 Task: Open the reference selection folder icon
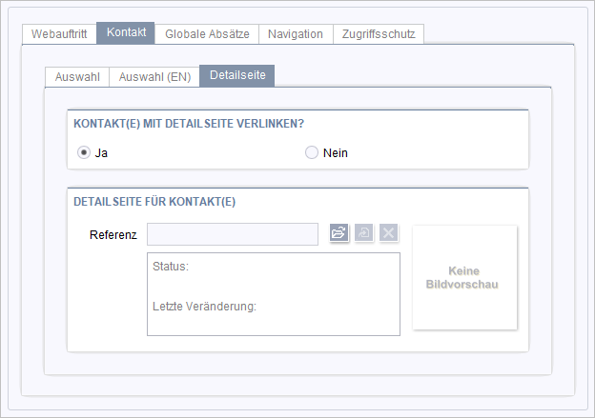339,232
